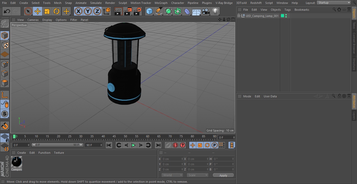Switch to Texture mode
This screenshot has width=357, height=184.
pyautogui.click(x=5, y=45)
